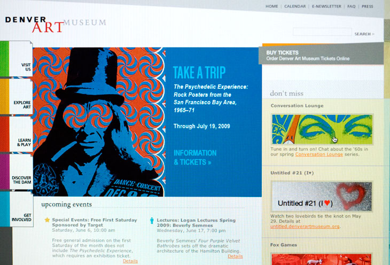Click the Buy Tickets banner
390x265 pixels.
coord(321,54)
